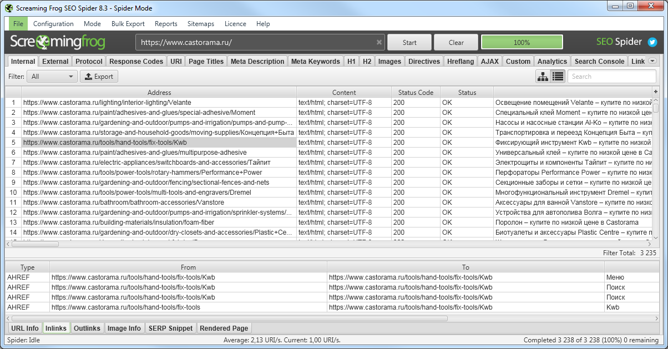Select the special-adhesive/Moment URL row
The image size is (668, 349).
(x=328, y=113)
